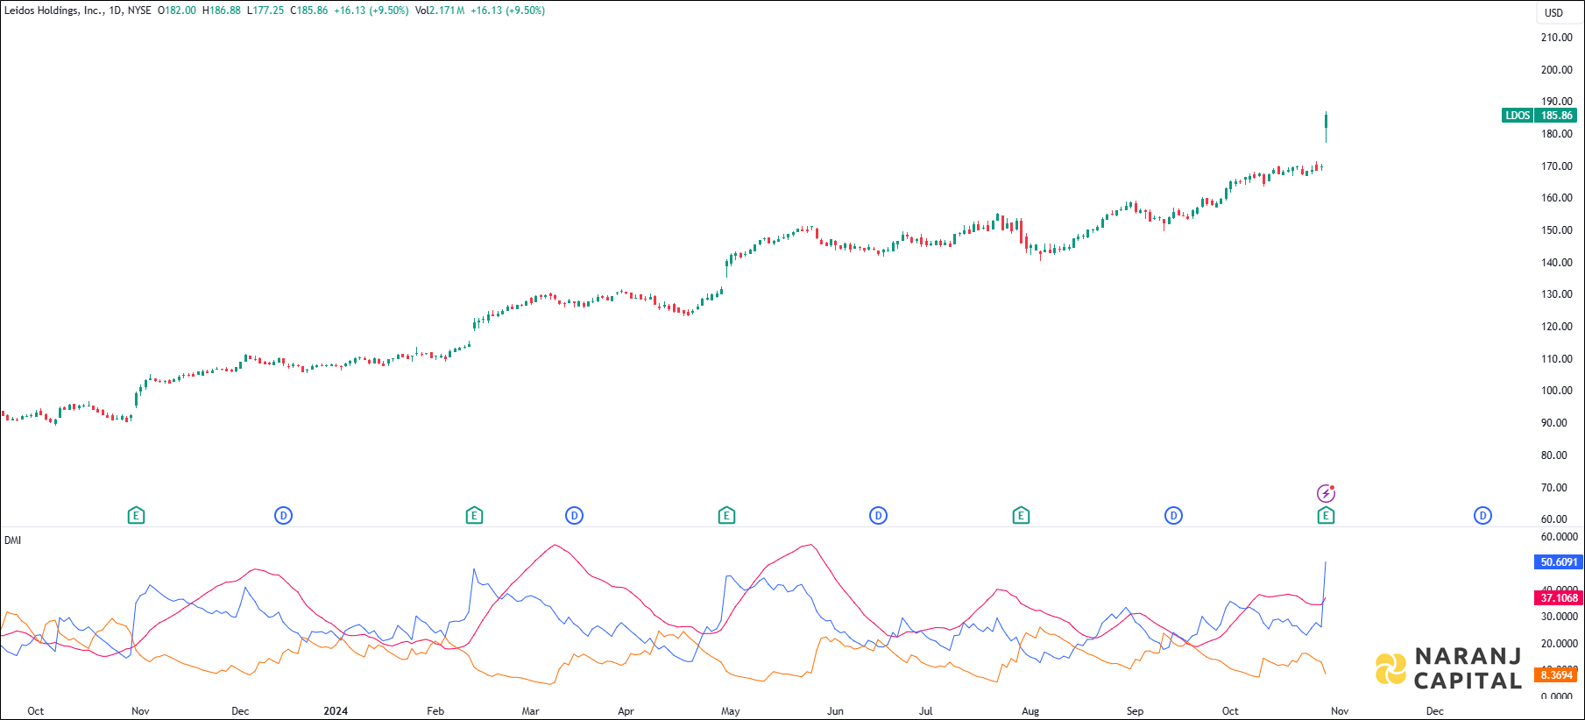Select the blue 50.6091 DMI value tag
This screenshot has height=720, width=1585.
[1559, 562]
